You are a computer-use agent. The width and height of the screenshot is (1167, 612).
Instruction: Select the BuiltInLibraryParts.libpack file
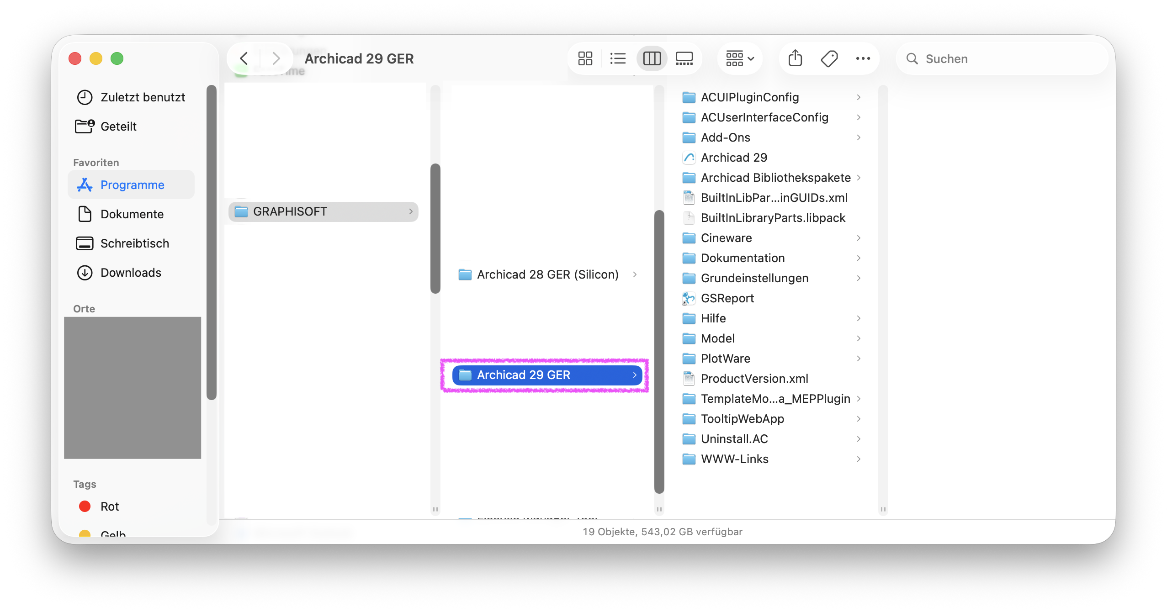click(x=771, y=218)
